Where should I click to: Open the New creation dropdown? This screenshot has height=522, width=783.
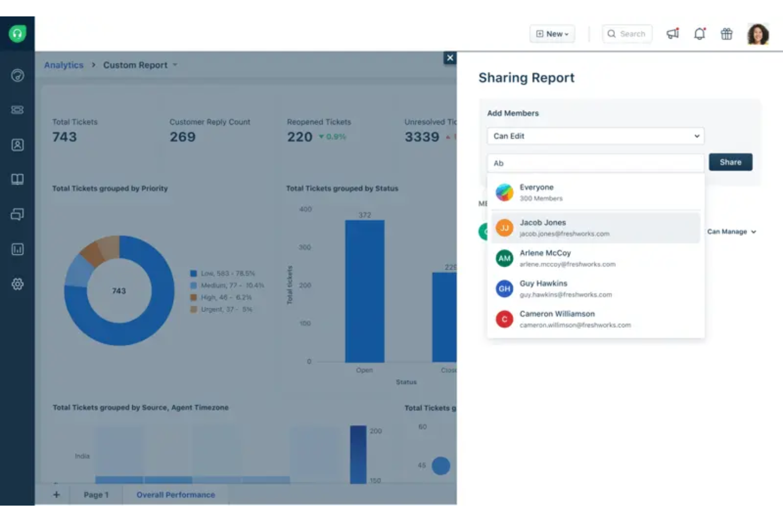(x=552, y=33)
